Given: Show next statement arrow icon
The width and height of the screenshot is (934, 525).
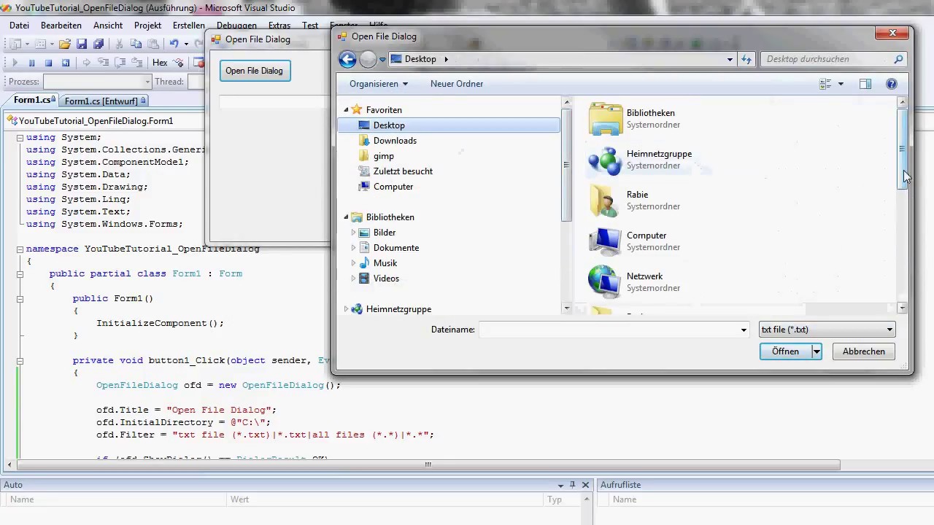Looking at the screenshot, I should click(x=87, y=63).
